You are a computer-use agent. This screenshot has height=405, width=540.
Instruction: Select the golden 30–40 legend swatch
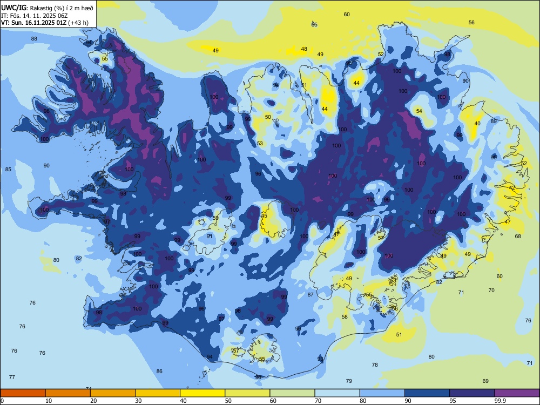158,393
